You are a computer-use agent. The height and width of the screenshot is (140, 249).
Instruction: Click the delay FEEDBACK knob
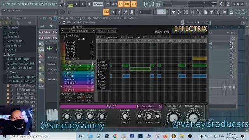click(x=79, y=116)
